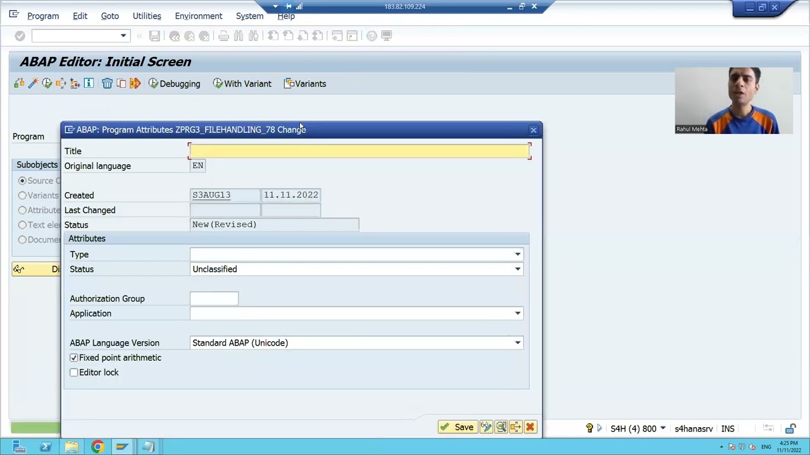
Task: Click the Check syntax icon in application toolbar
Action: [x=19, y=83]
